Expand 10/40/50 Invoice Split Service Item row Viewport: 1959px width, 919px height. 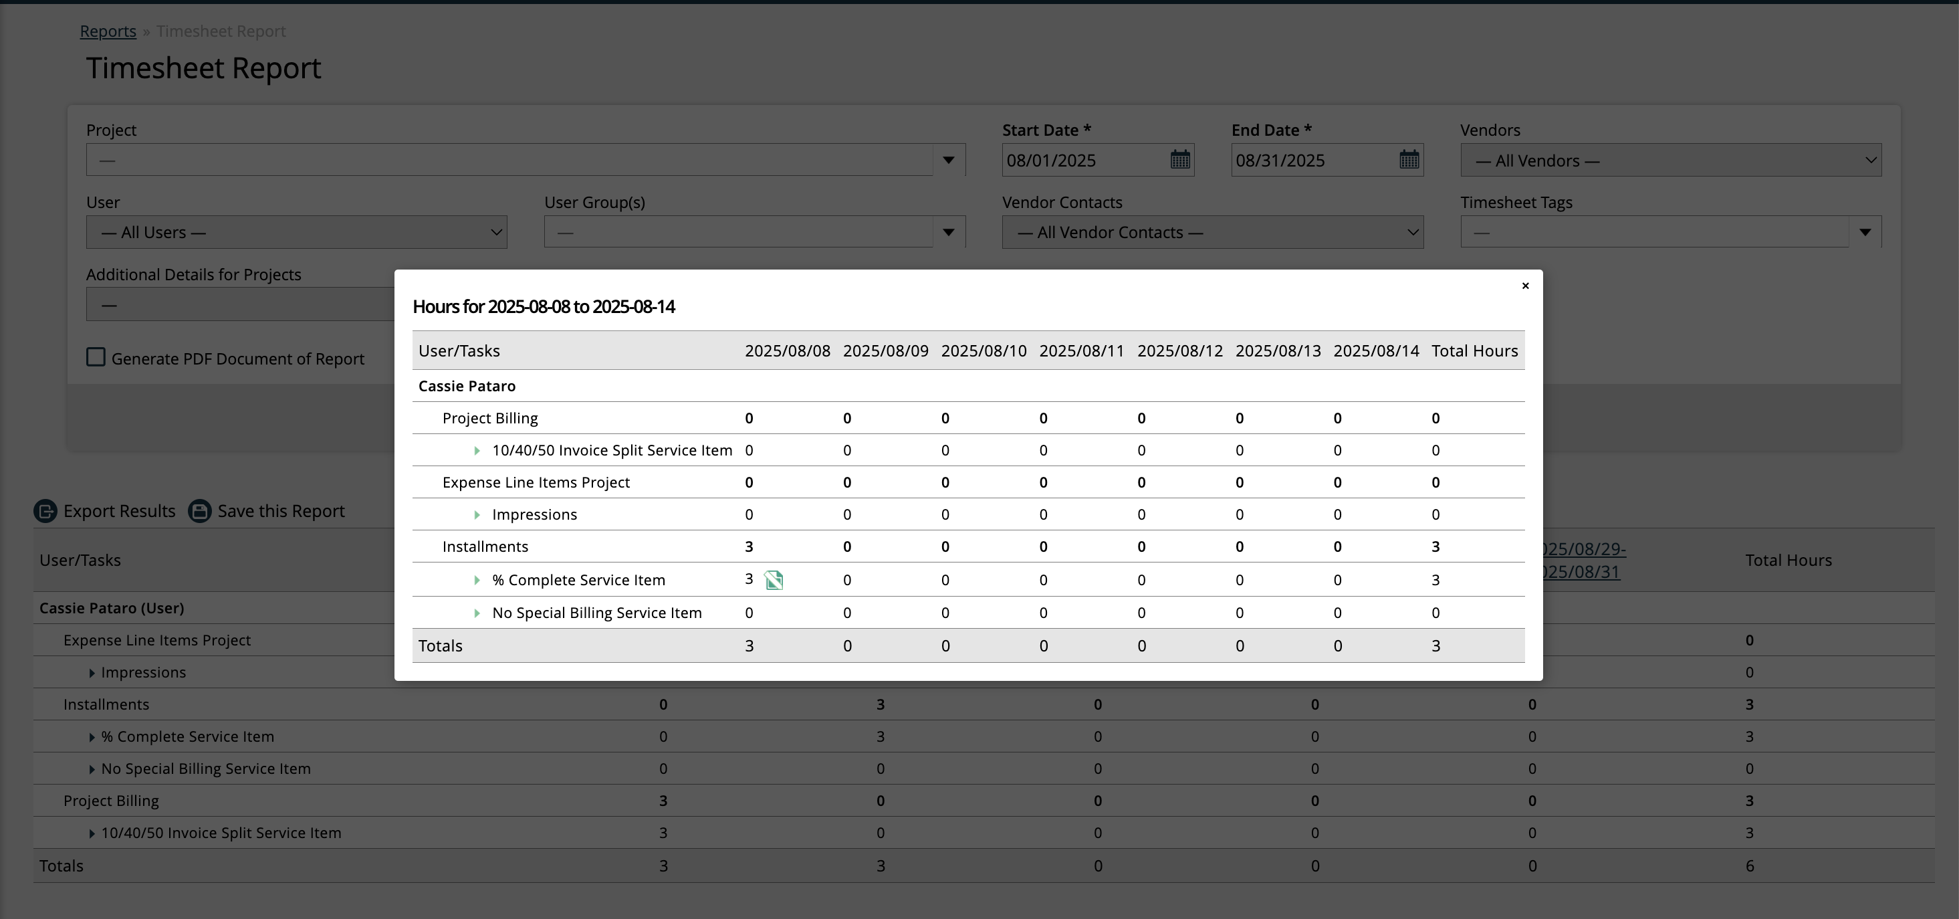click(x=477, y=450)
